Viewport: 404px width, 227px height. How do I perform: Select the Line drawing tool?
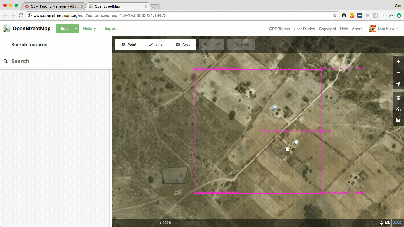(155, 44)
